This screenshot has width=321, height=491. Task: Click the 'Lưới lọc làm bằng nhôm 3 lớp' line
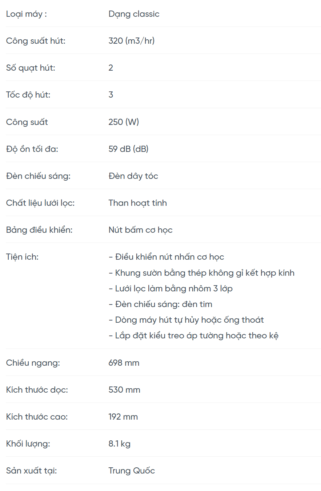point(170,288)
